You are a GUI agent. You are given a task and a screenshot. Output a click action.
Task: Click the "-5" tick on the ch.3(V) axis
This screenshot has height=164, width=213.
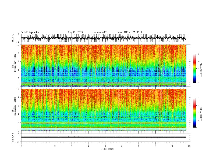coord(18,142)
